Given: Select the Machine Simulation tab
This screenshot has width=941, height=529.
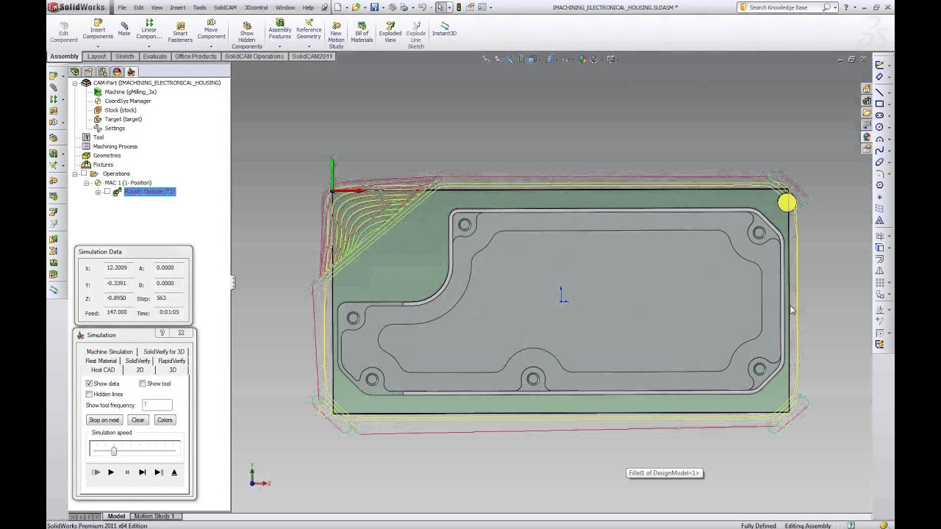Looking at the screenshot, I should [x=110, y=352].
